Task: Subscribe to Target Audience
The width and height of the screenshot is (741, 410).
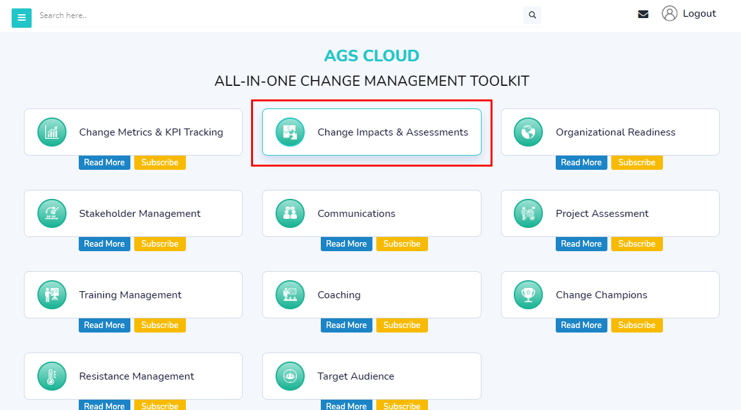Action: click(401, 405)
